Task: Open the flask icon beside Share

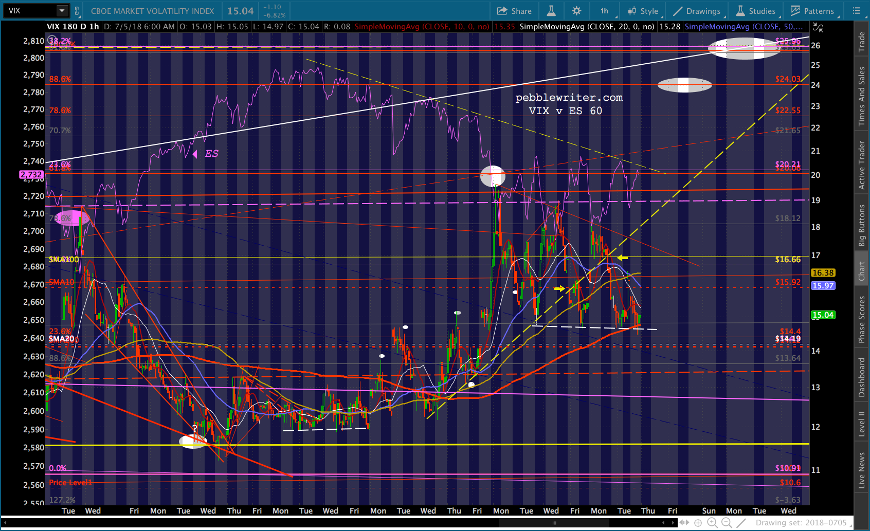Action: (x=551, y=11)
